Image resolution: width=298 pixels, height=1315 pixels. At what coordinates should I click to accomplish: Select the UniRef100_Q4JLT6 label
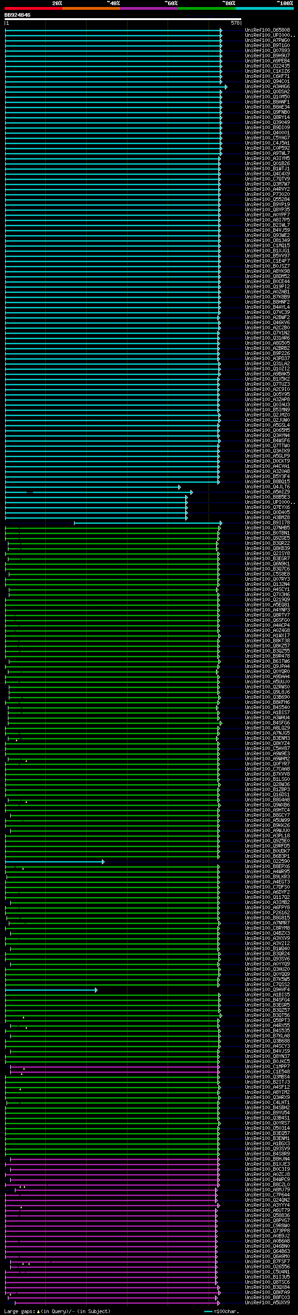click(267, 487)
